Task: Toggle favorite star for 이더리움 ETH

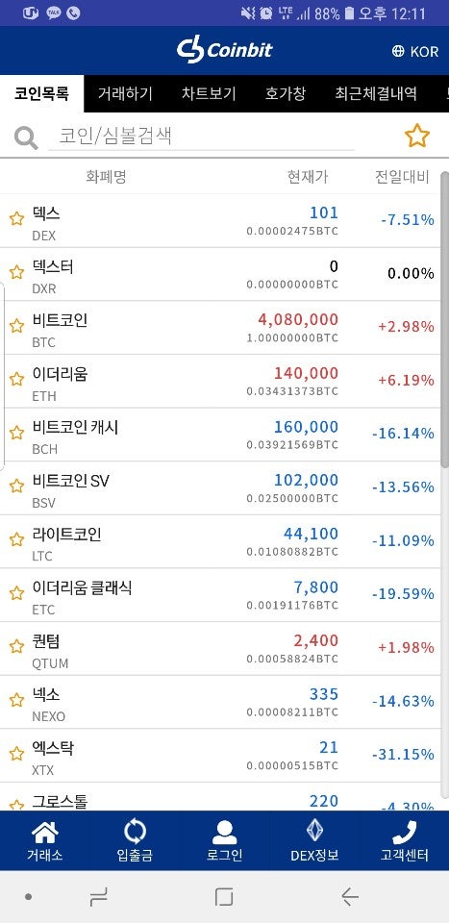Action: click(16, 380)
